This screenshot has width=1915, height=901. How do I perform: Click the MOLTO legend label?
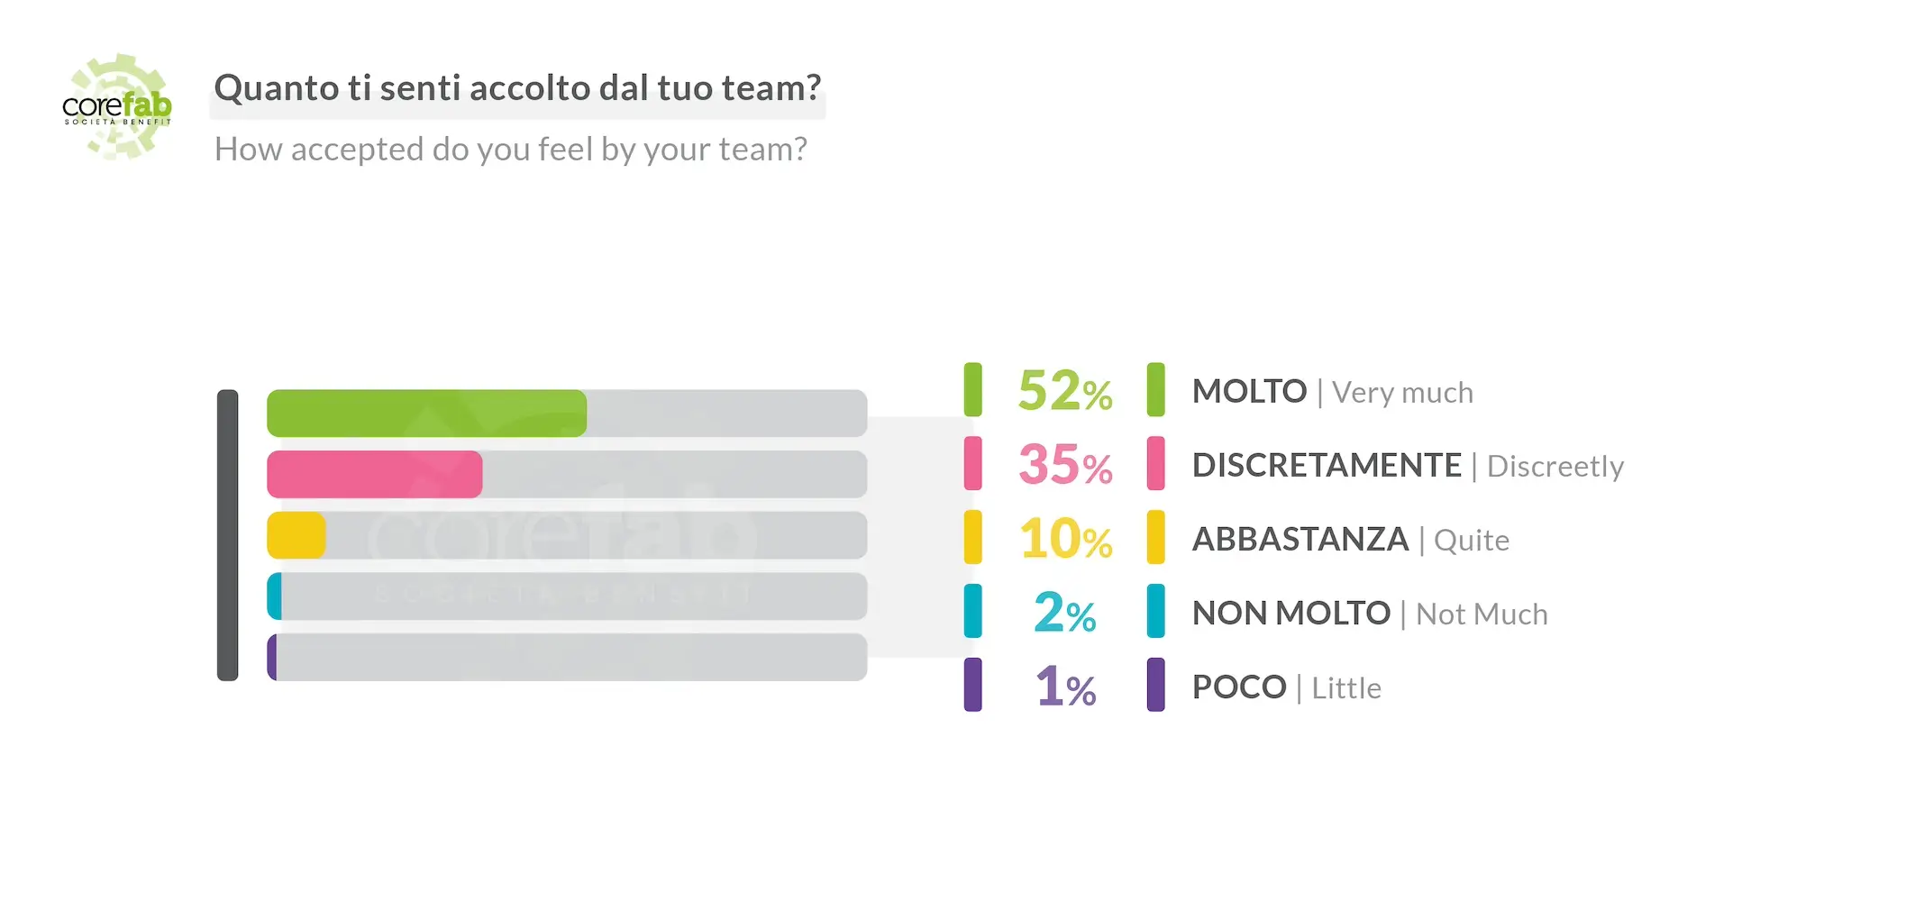coord(1249,392)
